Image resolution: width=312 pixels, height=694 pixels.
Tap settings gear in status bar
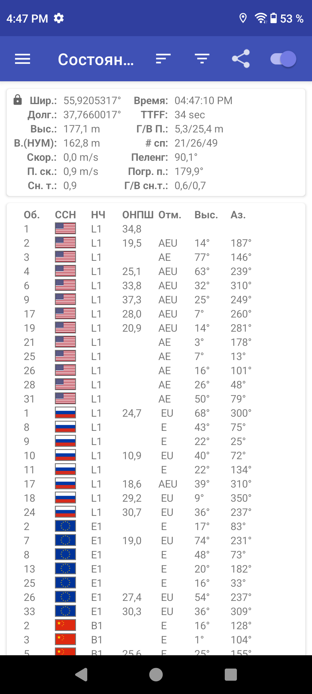59,19
